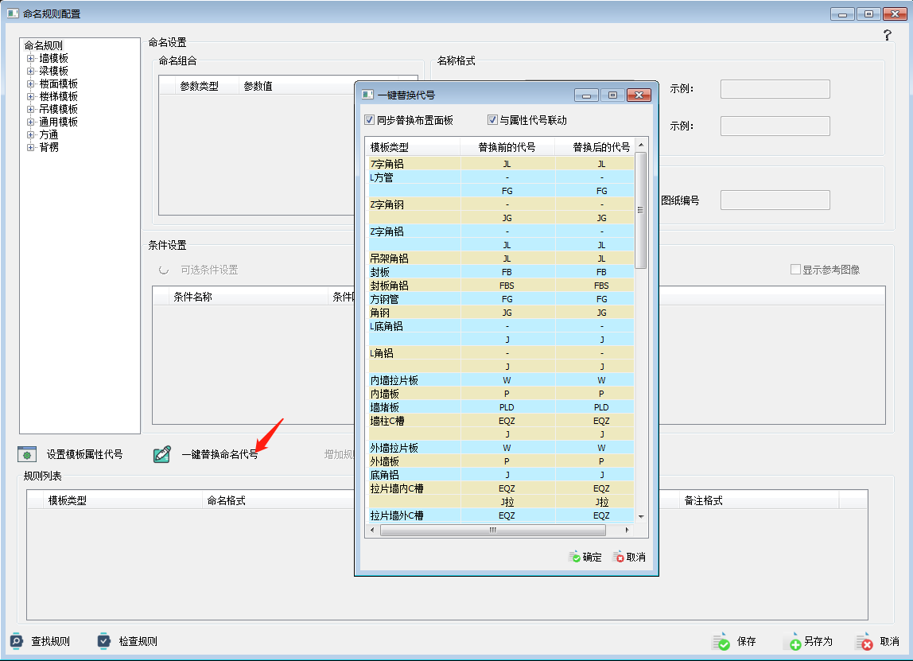Click the 查找规则 search icon
This screenshot has width=913, height=661.
click(x=16, y=641)
